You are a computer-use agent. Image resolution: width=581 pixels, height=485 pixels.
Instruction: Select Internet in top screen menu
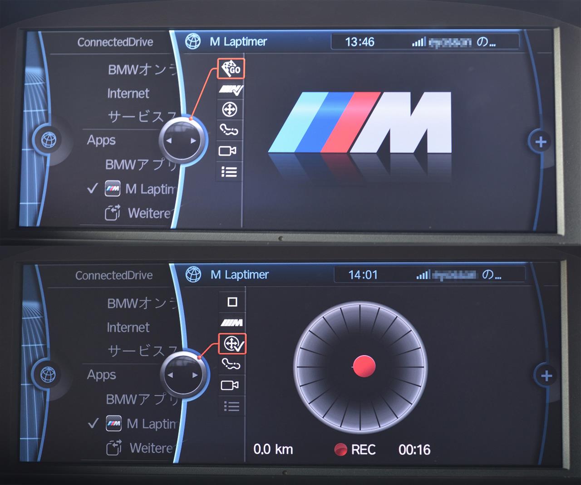coord(128,93)
